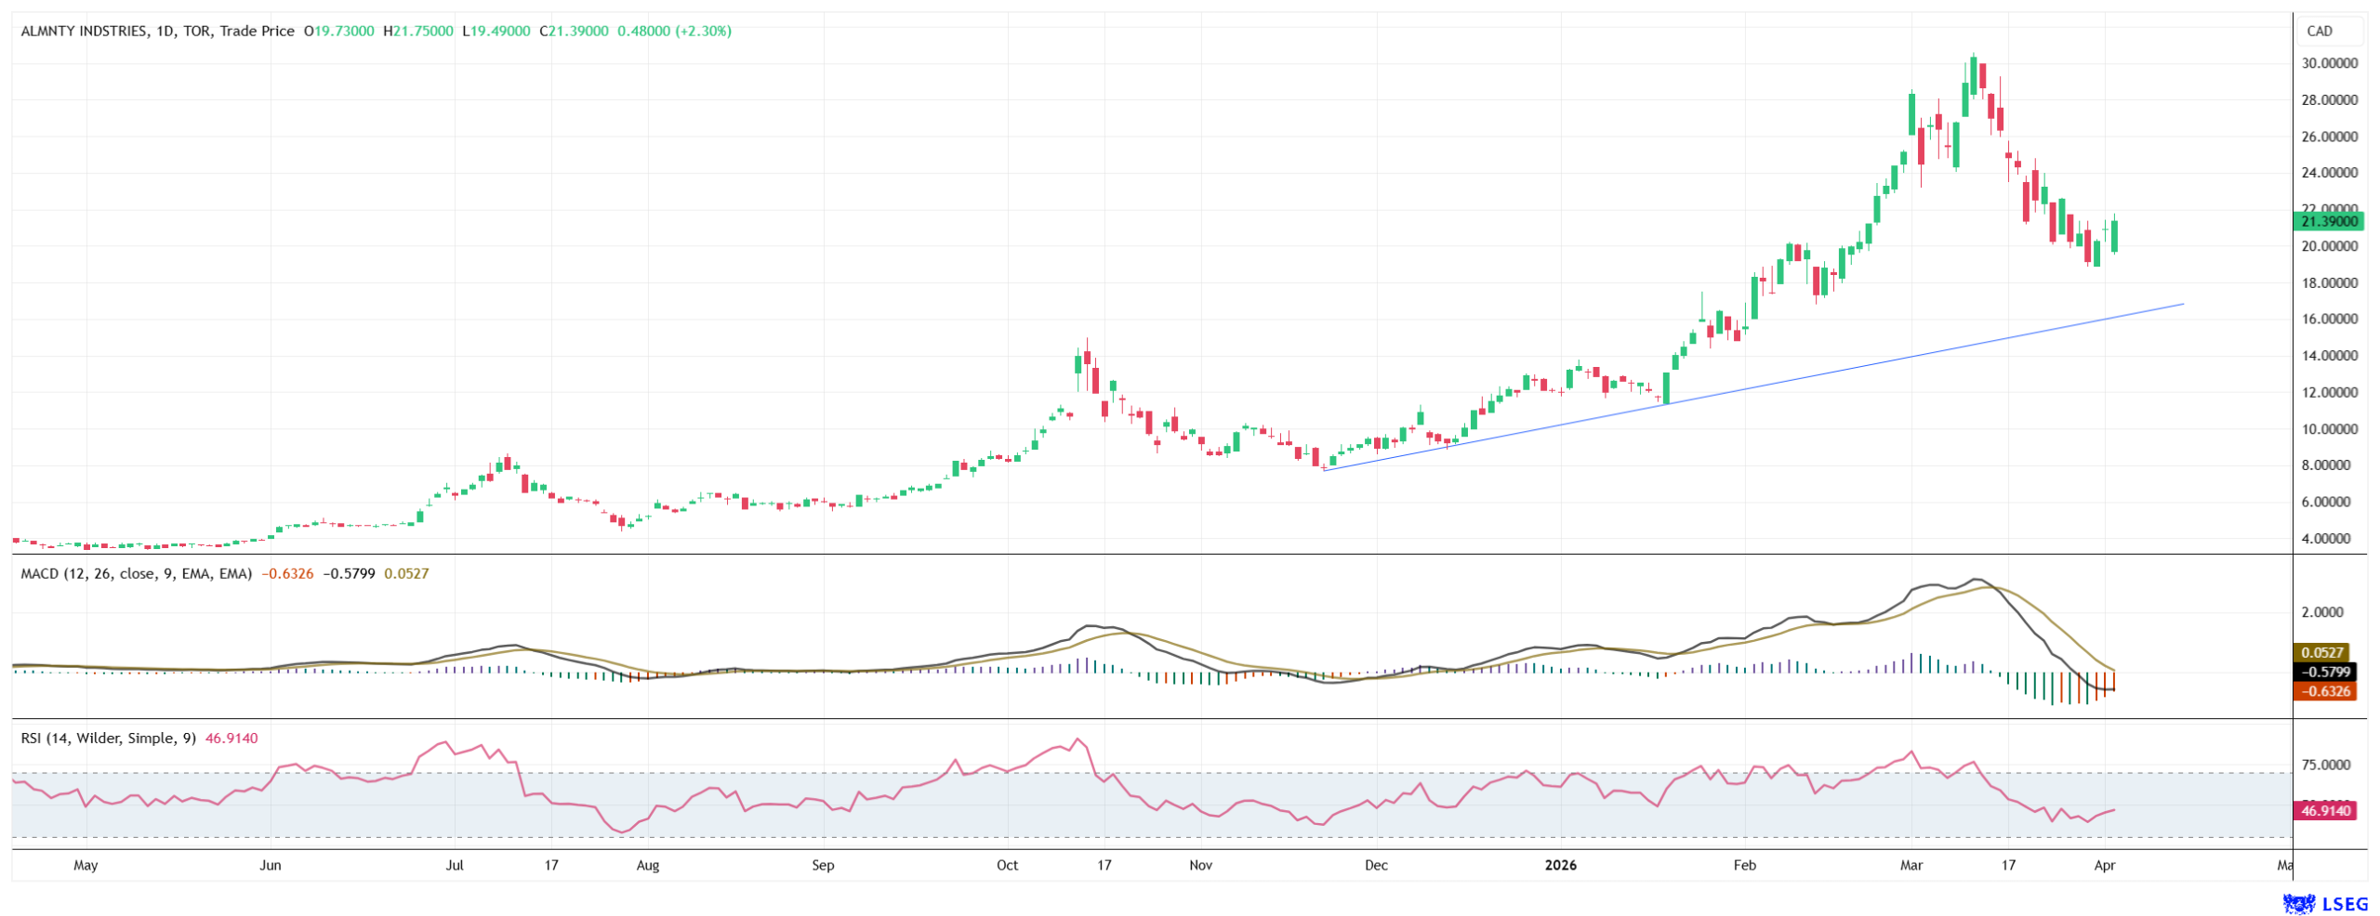Click the RSI (14, Wilder) legend label
Screen dimensions: 2380x916
[108, 738]
